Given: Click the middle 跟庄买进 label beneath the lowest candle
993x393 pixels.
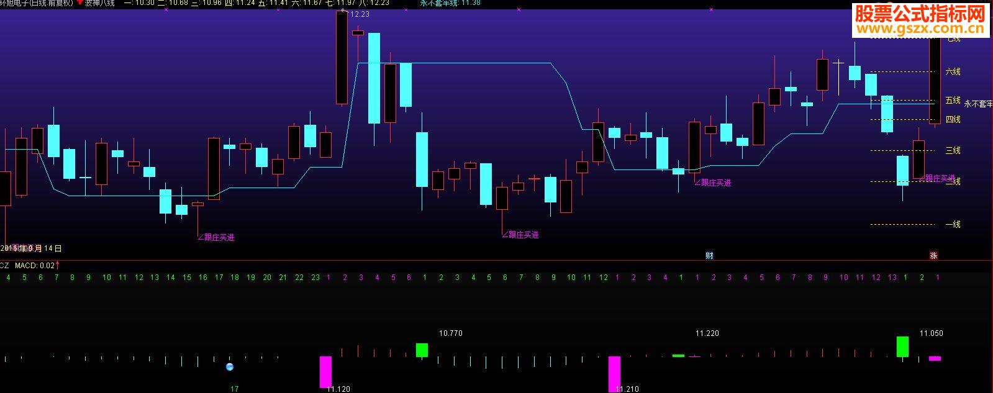Looking at the screenshot, I should pos(521,235).
